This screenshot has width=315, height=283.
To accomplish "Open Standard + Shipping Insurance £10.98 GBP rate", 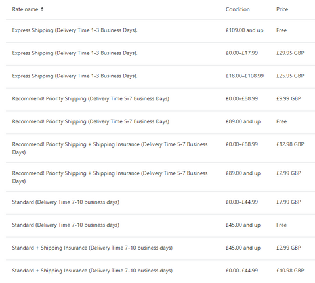I will click(160, 271).
